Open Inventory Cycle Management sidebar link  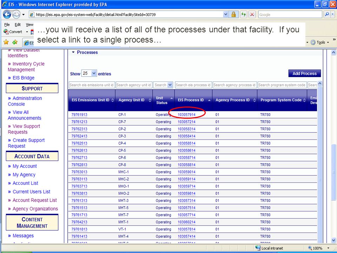26,67
